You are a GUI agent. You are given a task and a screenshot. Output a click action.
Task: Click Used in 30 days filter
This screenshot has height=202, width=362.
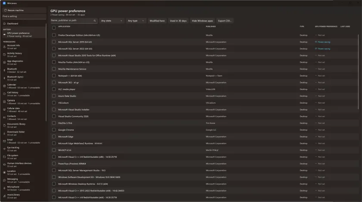(178, 21)
